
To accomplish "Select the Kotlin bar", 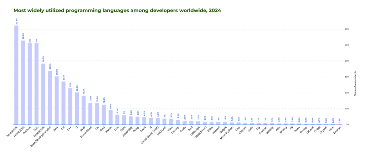I will point(110,117).
